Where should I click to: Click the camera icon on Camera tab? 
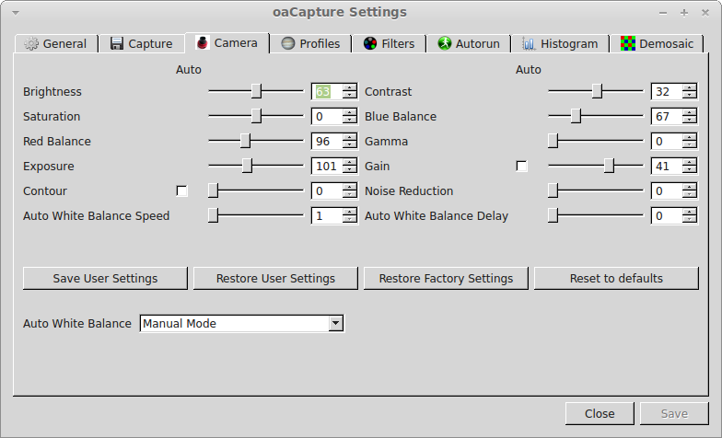pos(203,43)
